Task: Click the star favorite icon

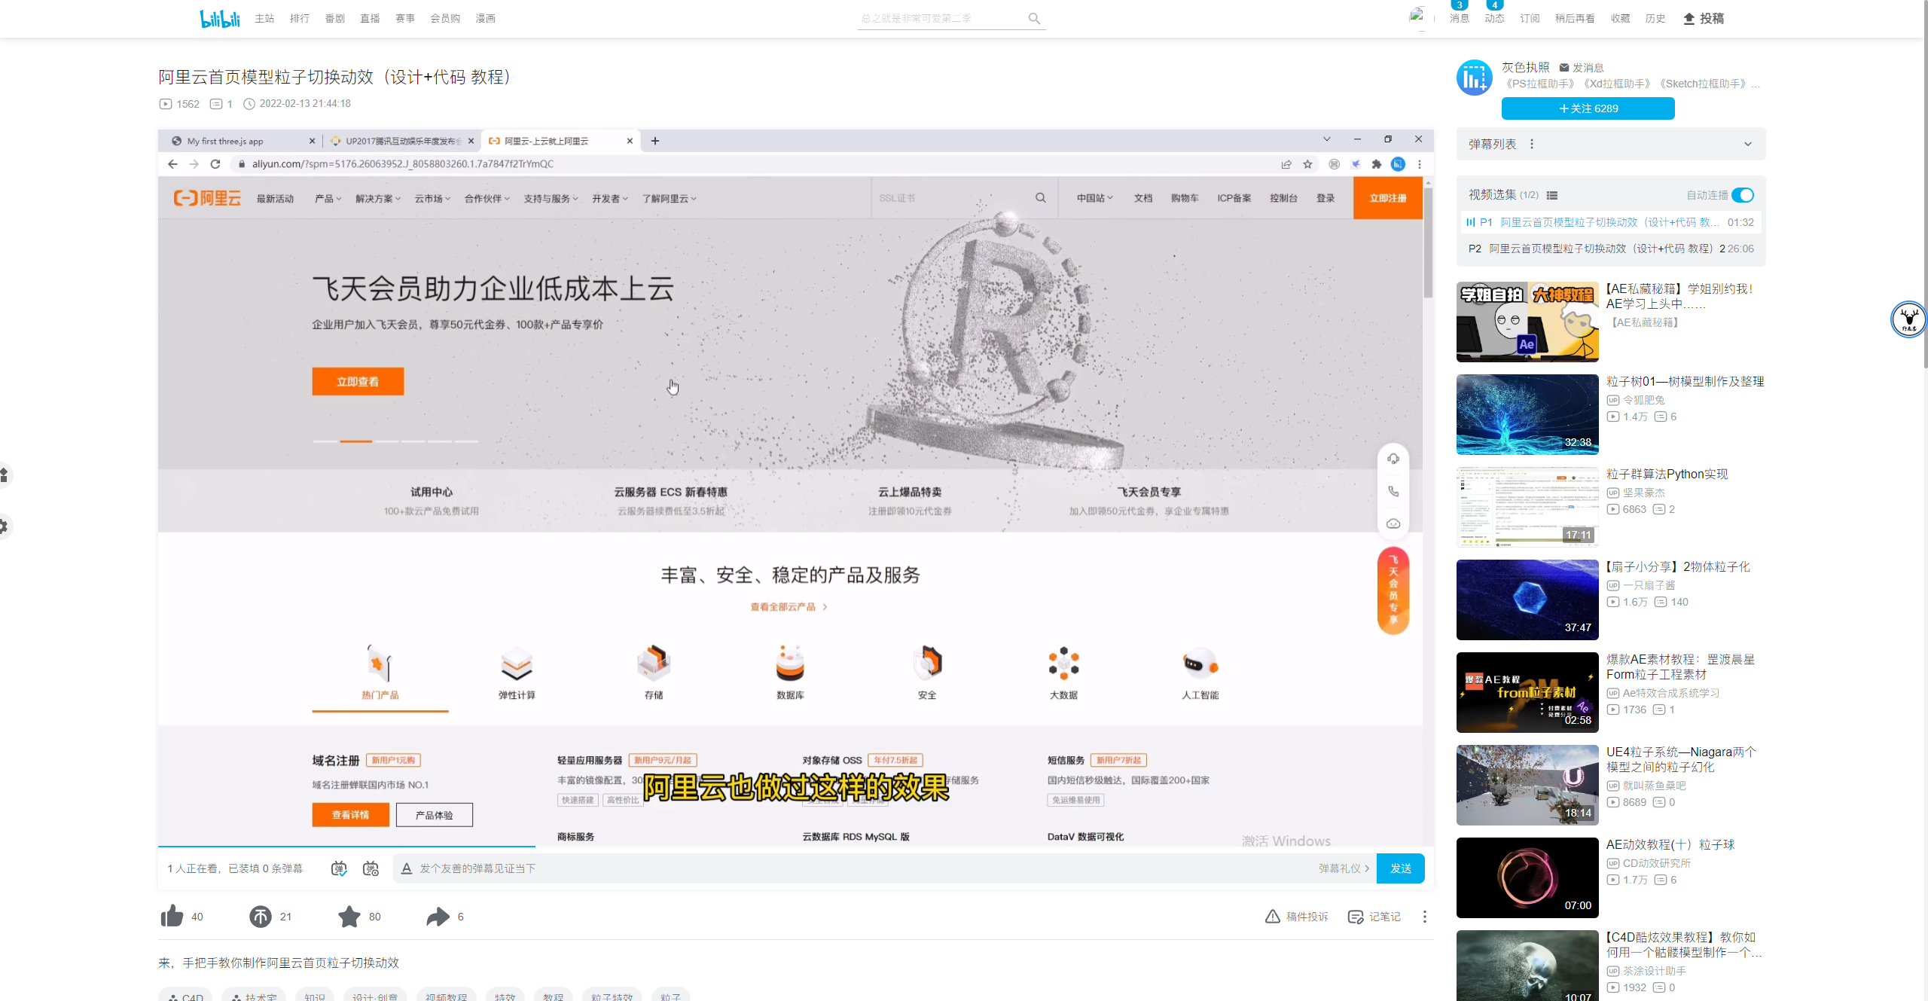Action: [349, 916]
